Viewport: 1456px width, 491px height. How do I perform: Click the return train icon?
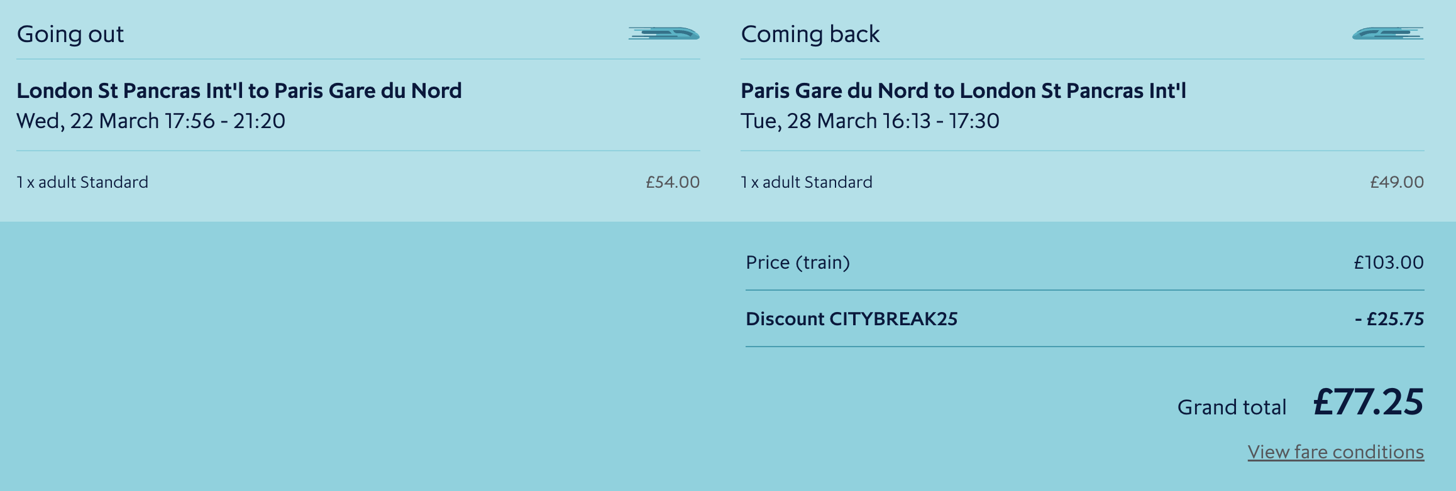pos(1388,33)
